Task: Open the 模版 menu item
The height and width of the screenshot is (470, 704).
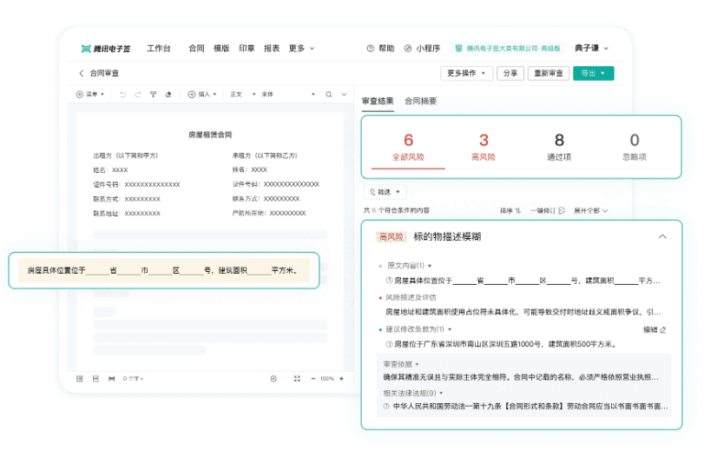Action: pyautogui.click(x=221, y=48)
